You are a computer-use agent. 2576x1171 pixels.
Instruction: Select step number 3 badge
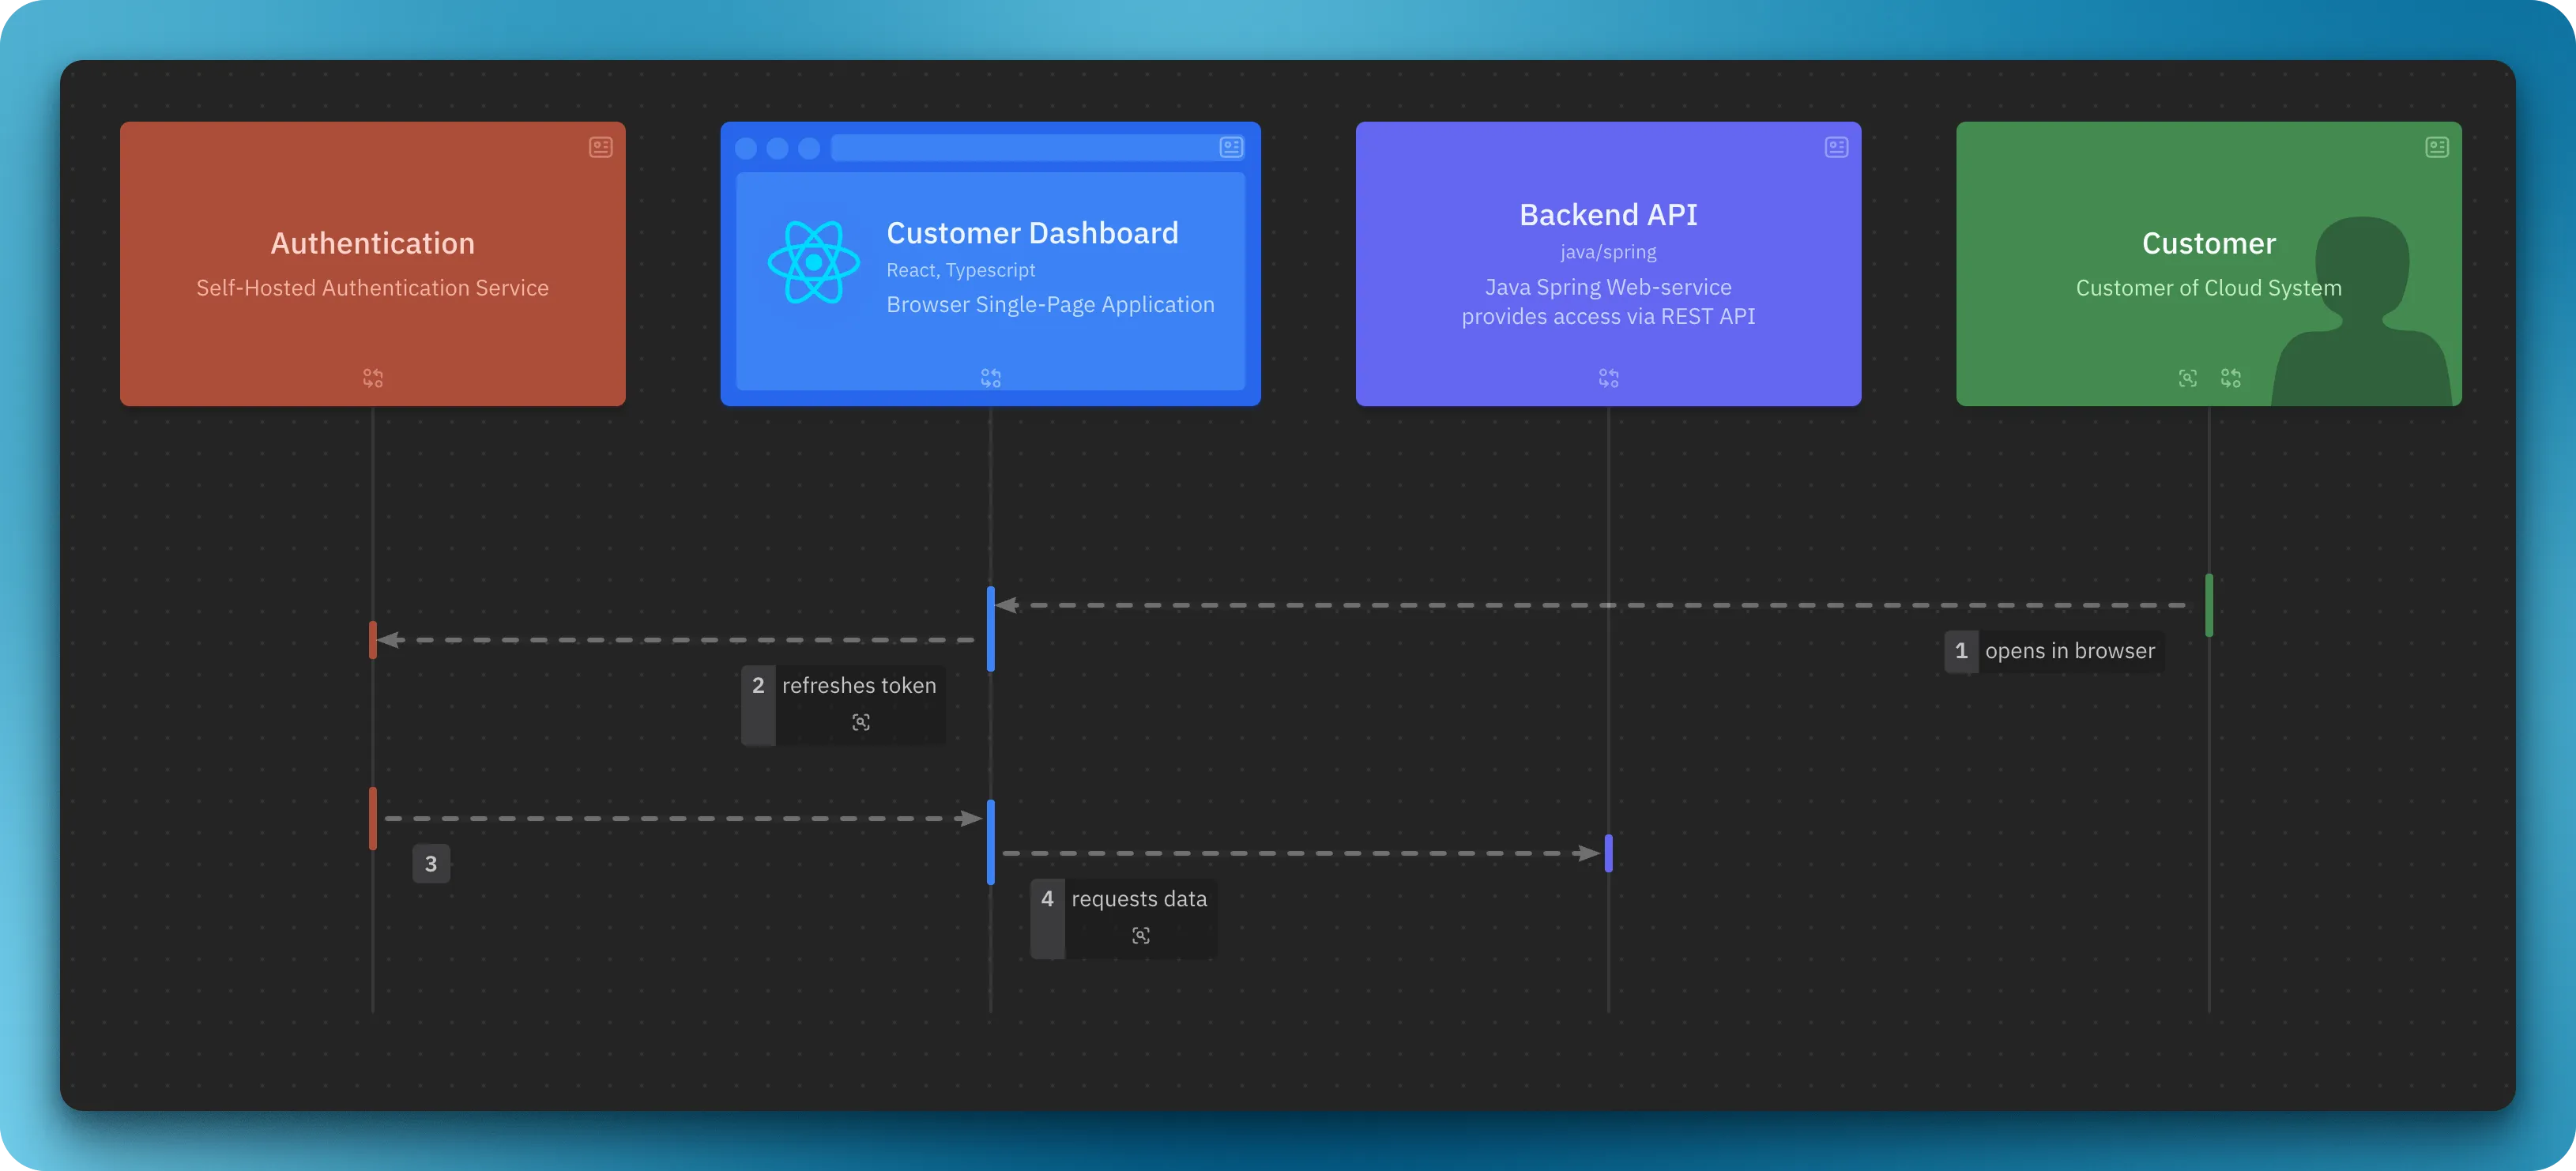431,864
